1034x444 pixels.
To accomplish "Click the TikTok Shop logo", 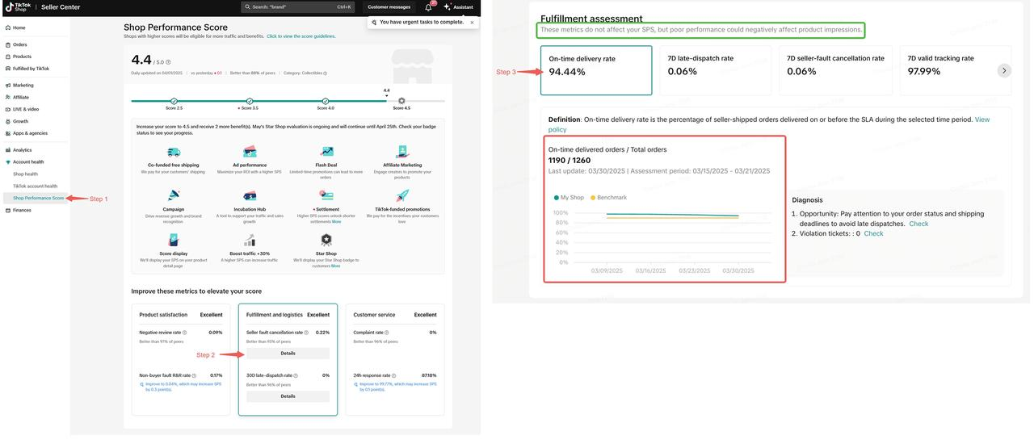I will (x=17, y=7).
